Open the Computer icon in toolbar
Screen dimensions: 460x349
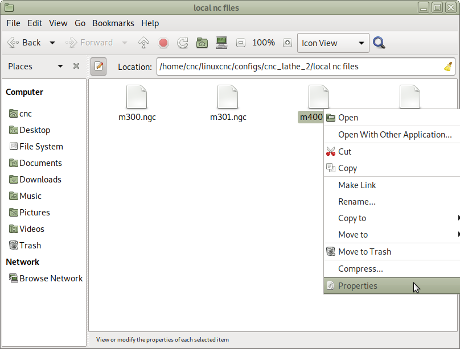click(x=221, y=43)
